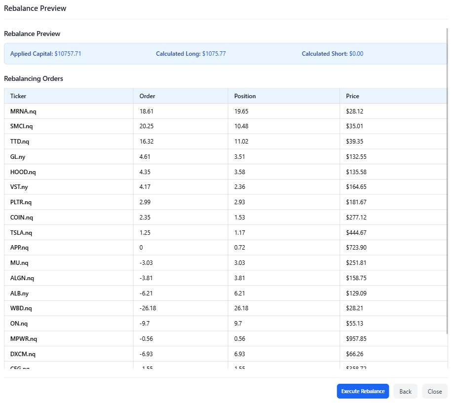Viewport: 452px width, 403px height.
Task: Click the Ticker column header
Action: (x=18, y=96)
